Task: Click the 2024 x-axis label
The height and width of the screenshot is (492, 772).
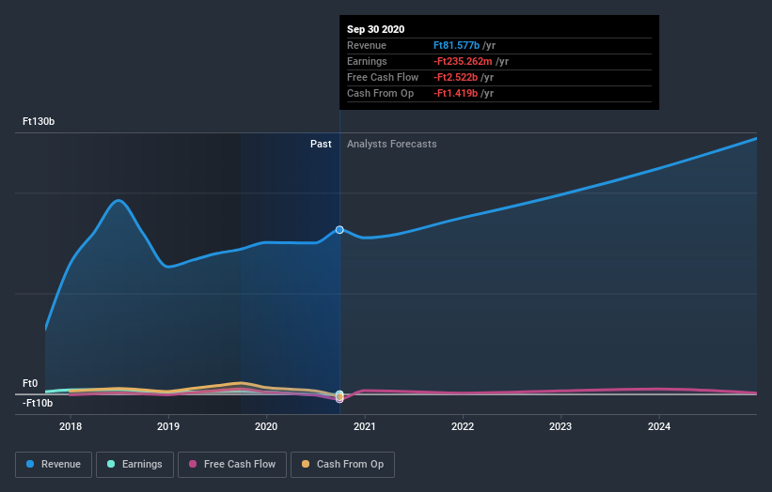Action: (659, 426)
